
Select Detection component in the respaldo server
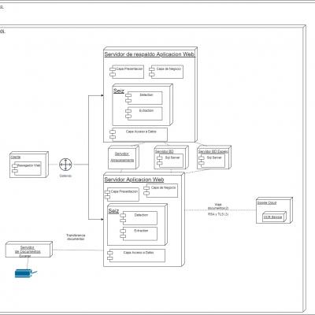(144, 98)
